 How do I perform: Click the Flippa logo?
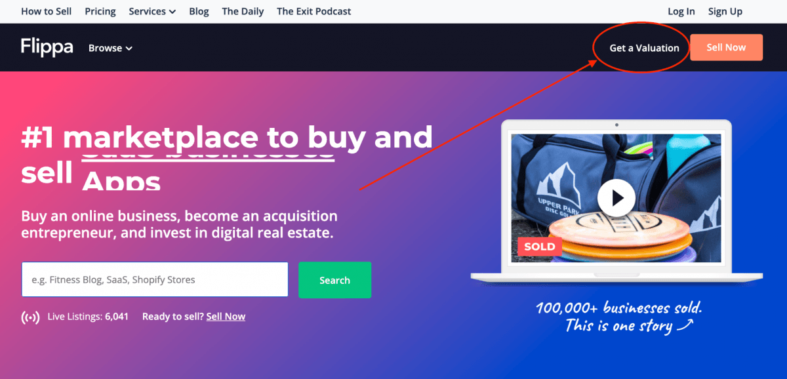[47, 47]
